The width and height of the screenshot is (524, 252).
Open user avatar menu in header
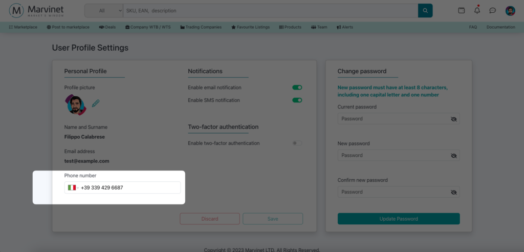click(510, 10)
